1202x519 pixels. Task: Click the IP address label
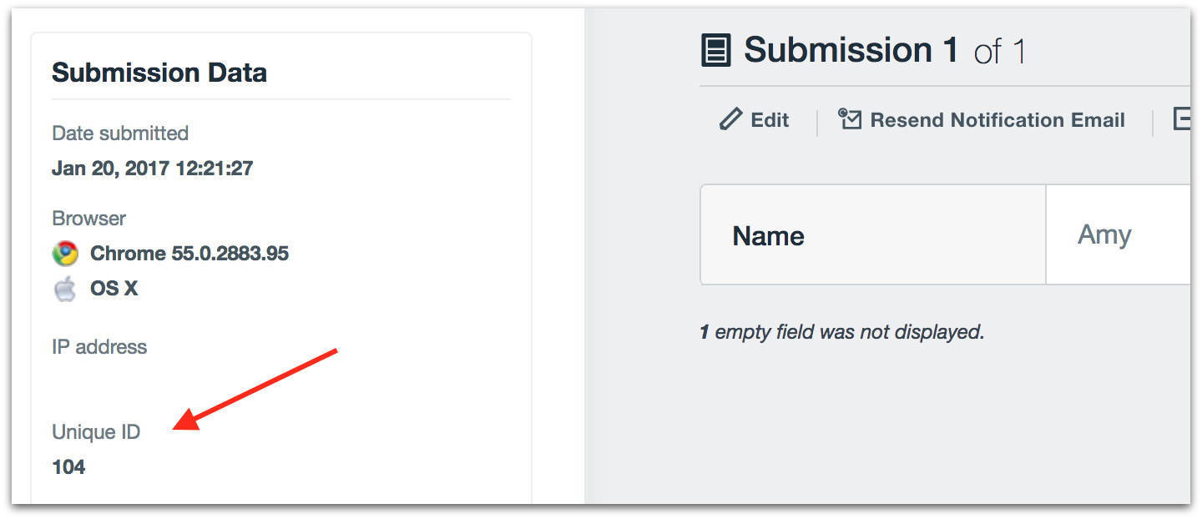99,347
